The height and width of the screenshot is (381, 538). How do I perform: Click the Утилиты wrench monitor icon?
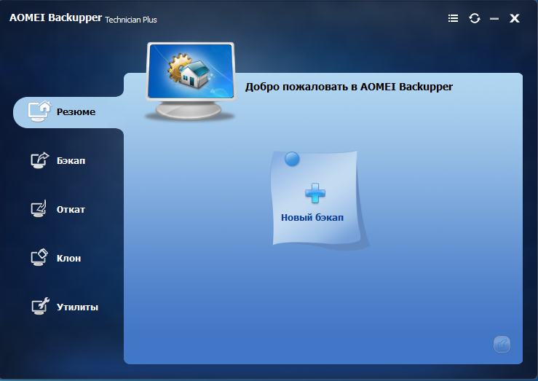[x=41, y=306]
